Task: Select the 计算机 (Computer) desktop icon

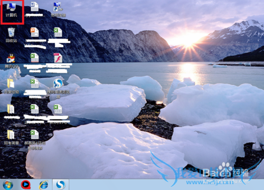Action: 12,7
